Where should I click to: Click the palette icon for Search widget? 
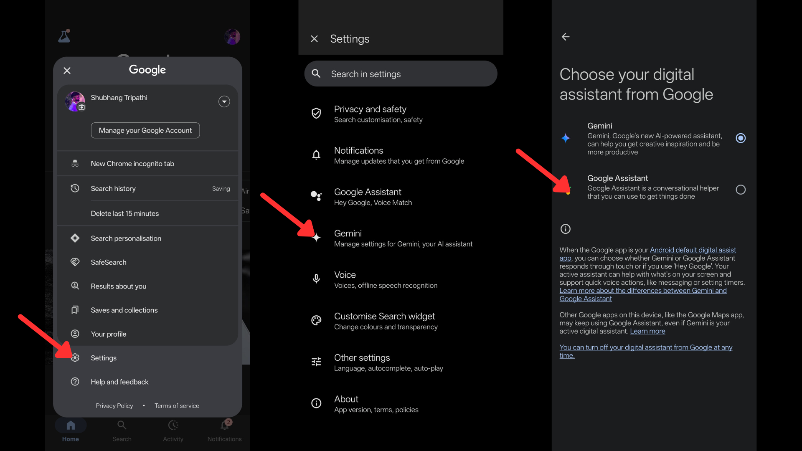tap(316, 320)
